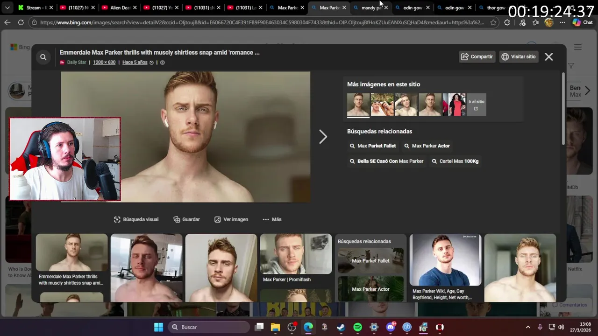Open the Ir al sitio tile
The image size is (598, 336).
[x=477, y=105]
